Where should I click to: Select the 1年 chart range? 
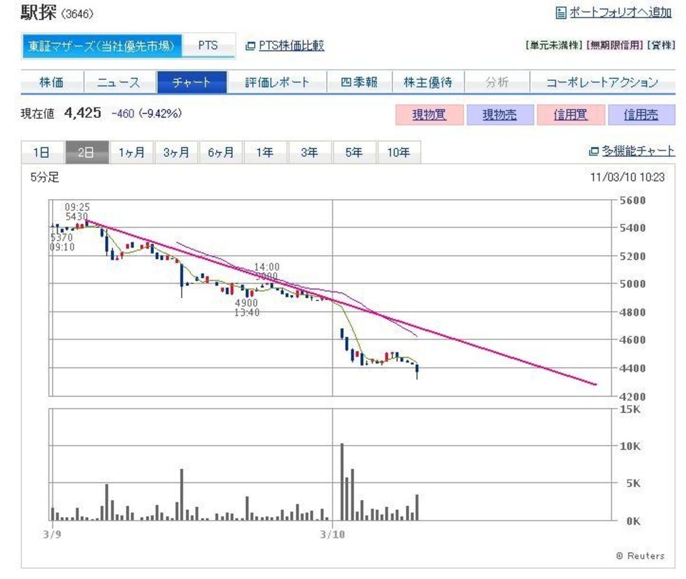tap(265, 153)
